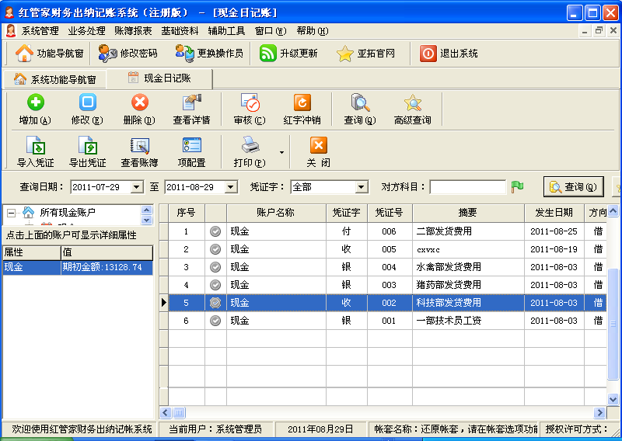The image size is (622, 441).
Task: Click the 导入凭证 (Import voucher) icon
Action: click(35, 145)
